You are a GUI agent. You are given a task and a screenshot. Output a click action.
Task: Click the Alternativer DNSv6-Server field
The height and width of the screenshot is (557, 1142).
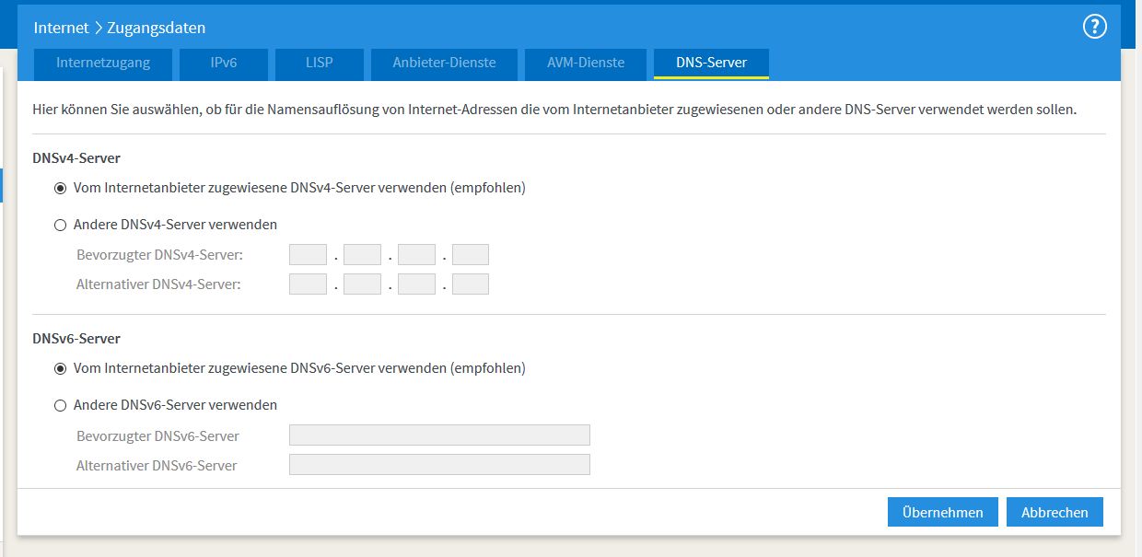click(439, 465)
